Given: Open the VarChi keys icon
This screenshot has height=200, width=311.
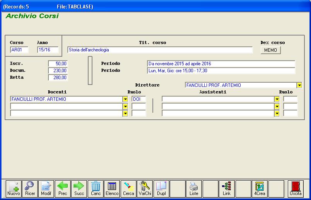Looking at the screenshot, I should click(x=145, y=189).
